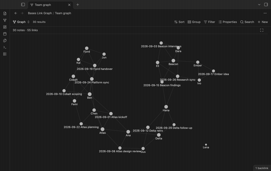The width and height of the screenshot is (271, 171).
Task: Click the 30 notes · 55 links summary
Action: click(25, 30)
